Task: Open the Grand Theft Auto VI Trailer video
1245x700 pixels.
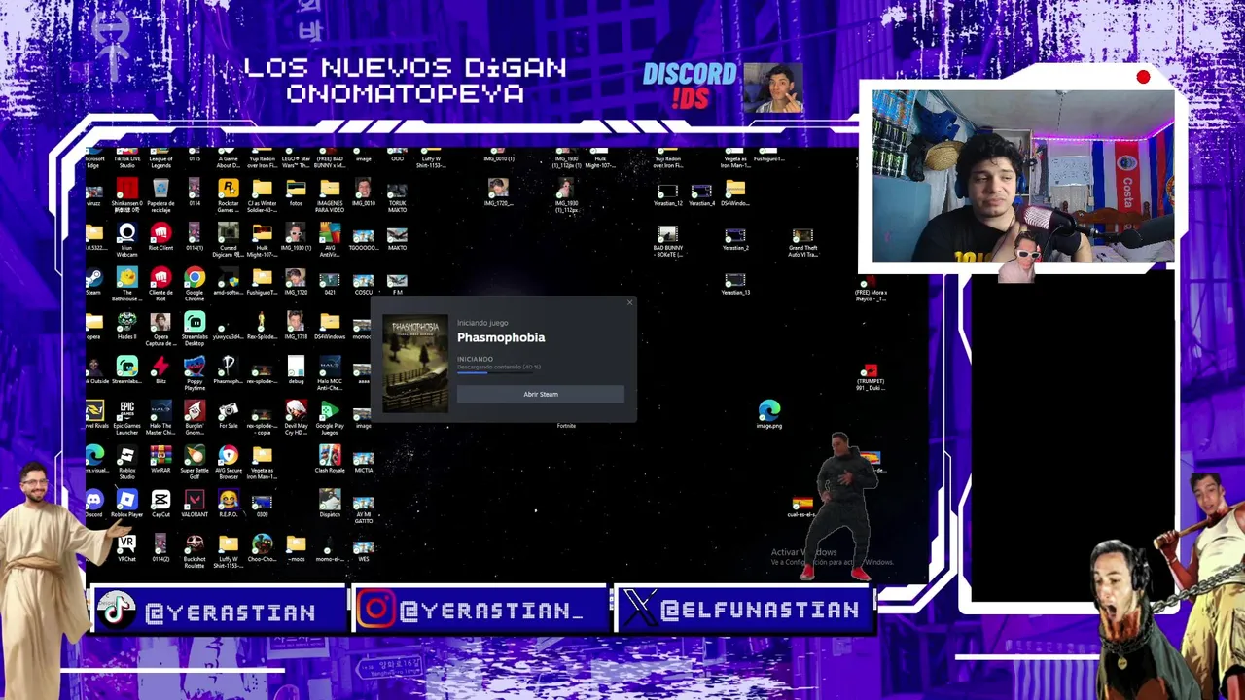Action: (x=802, y=235)
